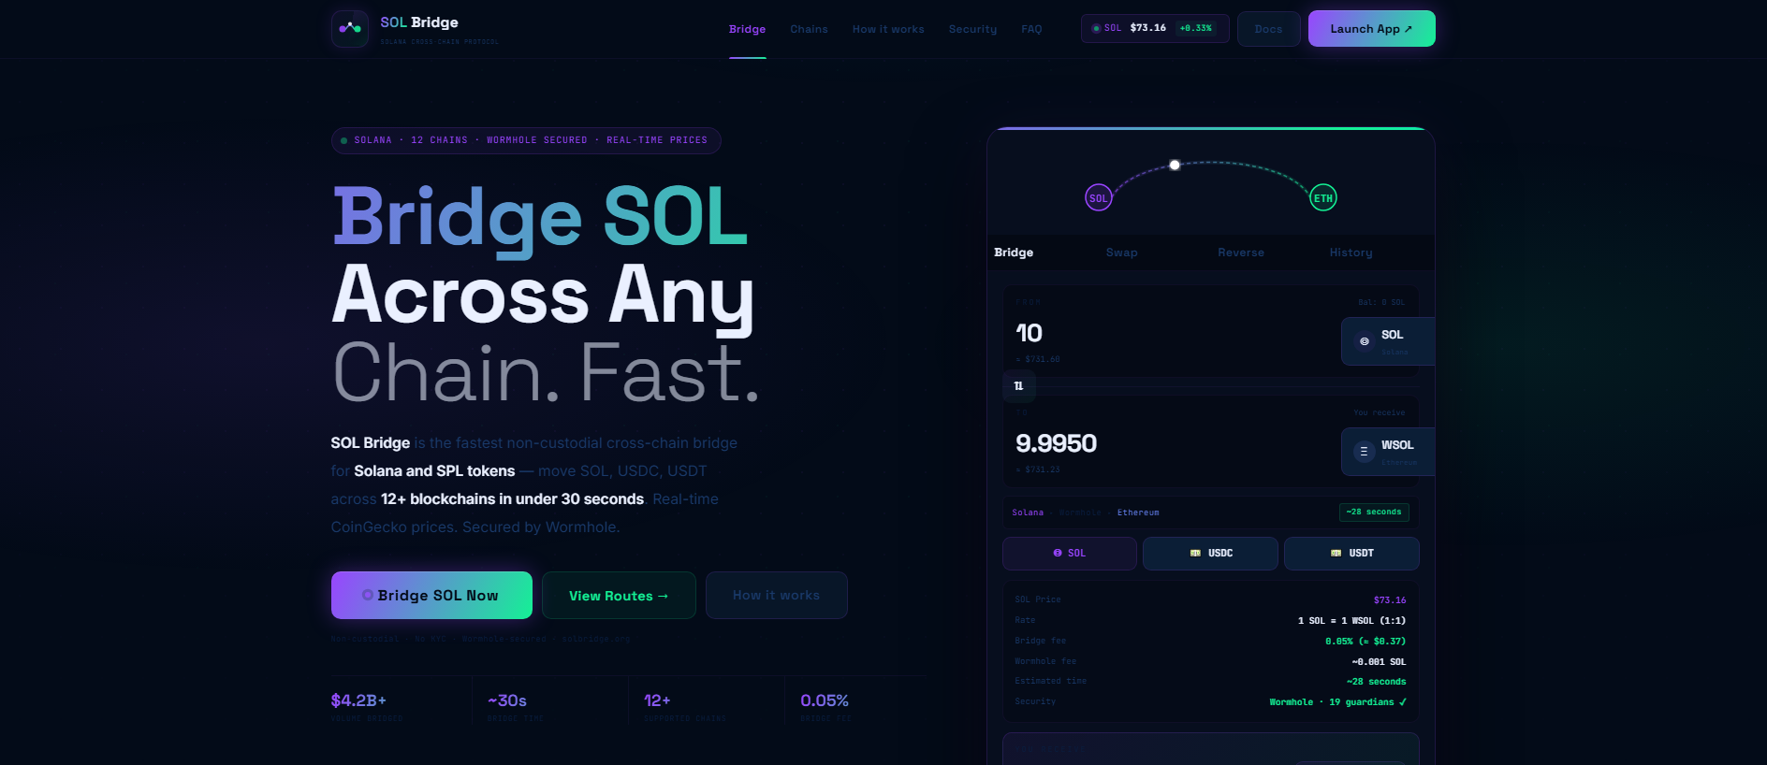Click the purple SOL node on the route arc
The width and height of the screenshot is (1767, 765).
(1098, 198)
